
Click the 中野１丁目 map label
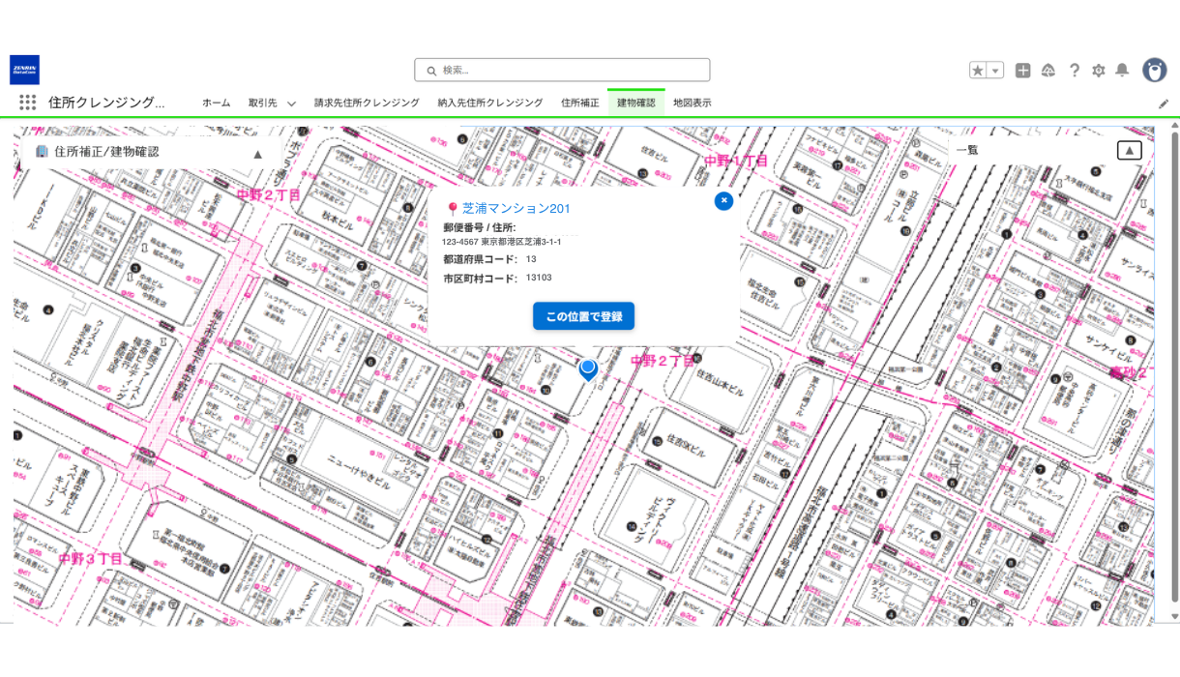[x=736, y=161]
